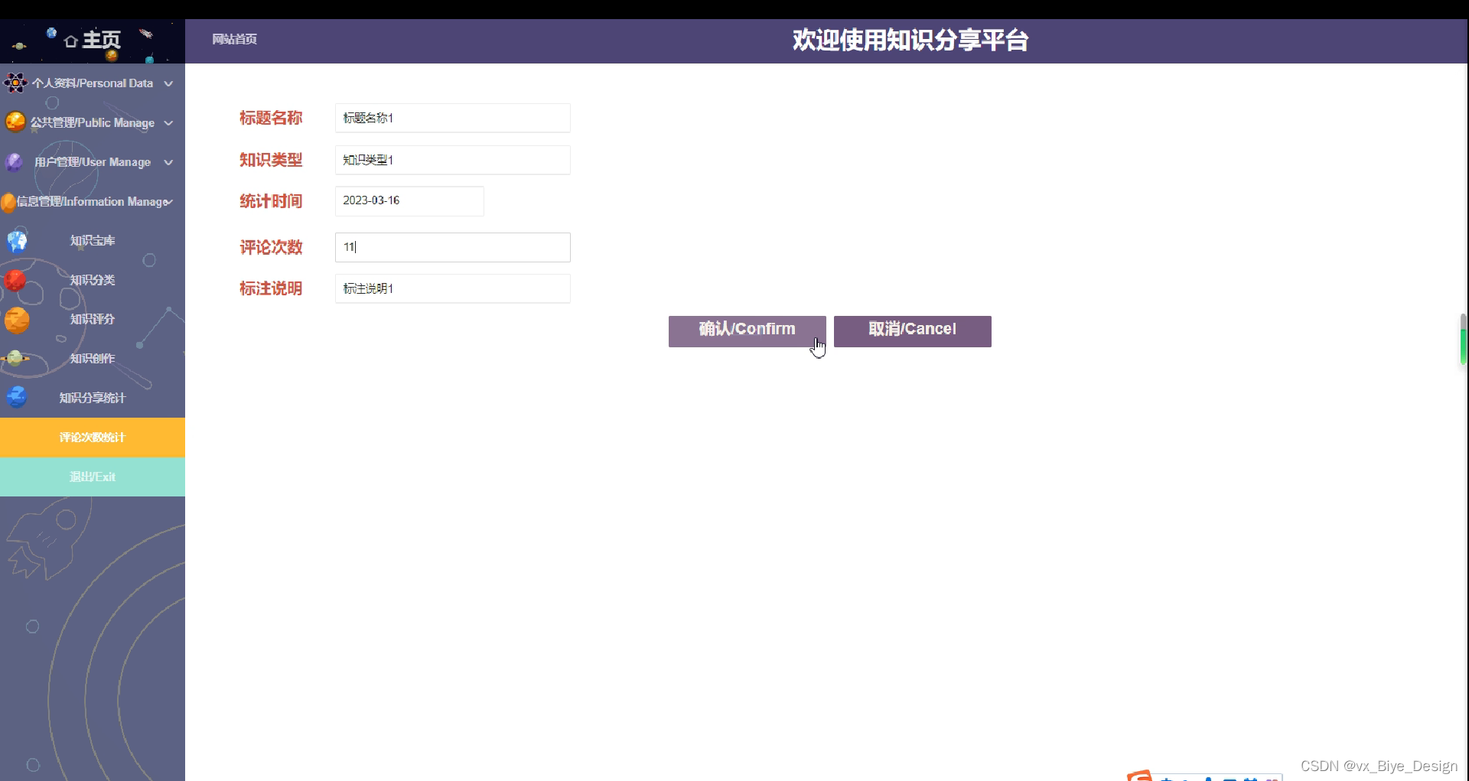Focus the 知识类型 input field

click(x=452, y=160)
